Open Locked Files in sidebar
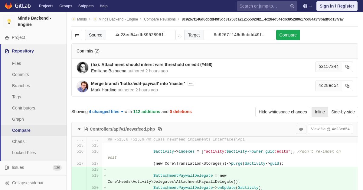This screenshot has width=363, height=190. (24, 153)
